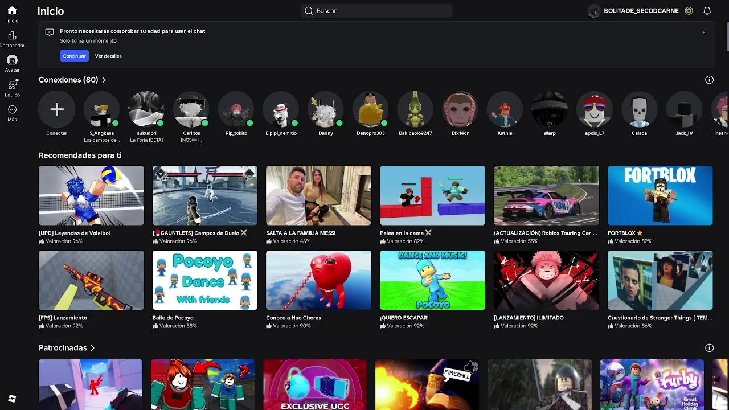Click the Continuar button
The image size is (729, 410).
[x=74, y=56]
